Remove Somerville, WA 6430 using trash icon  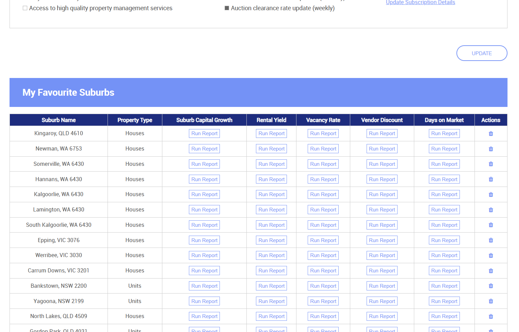[490, 164]
